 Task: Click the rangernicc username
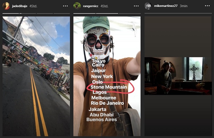pos(91,6)
